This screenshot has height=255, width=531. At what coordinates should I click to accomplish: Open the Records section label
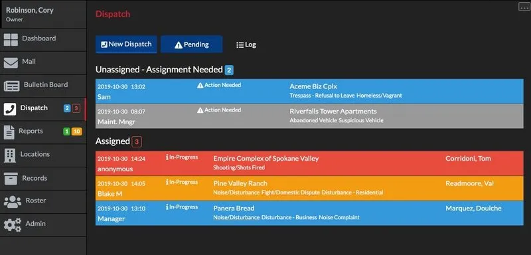(35, 178)
